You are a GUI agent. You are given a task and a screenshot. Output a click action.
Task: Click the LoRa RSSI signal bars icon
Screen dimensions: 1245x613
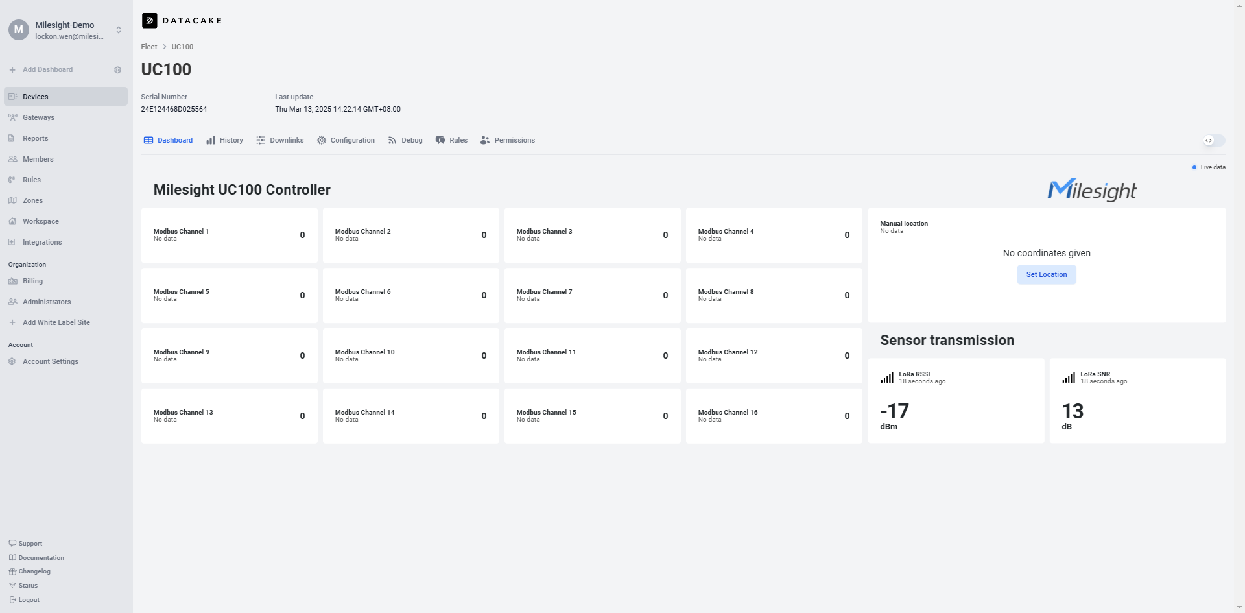click(887, 378)
